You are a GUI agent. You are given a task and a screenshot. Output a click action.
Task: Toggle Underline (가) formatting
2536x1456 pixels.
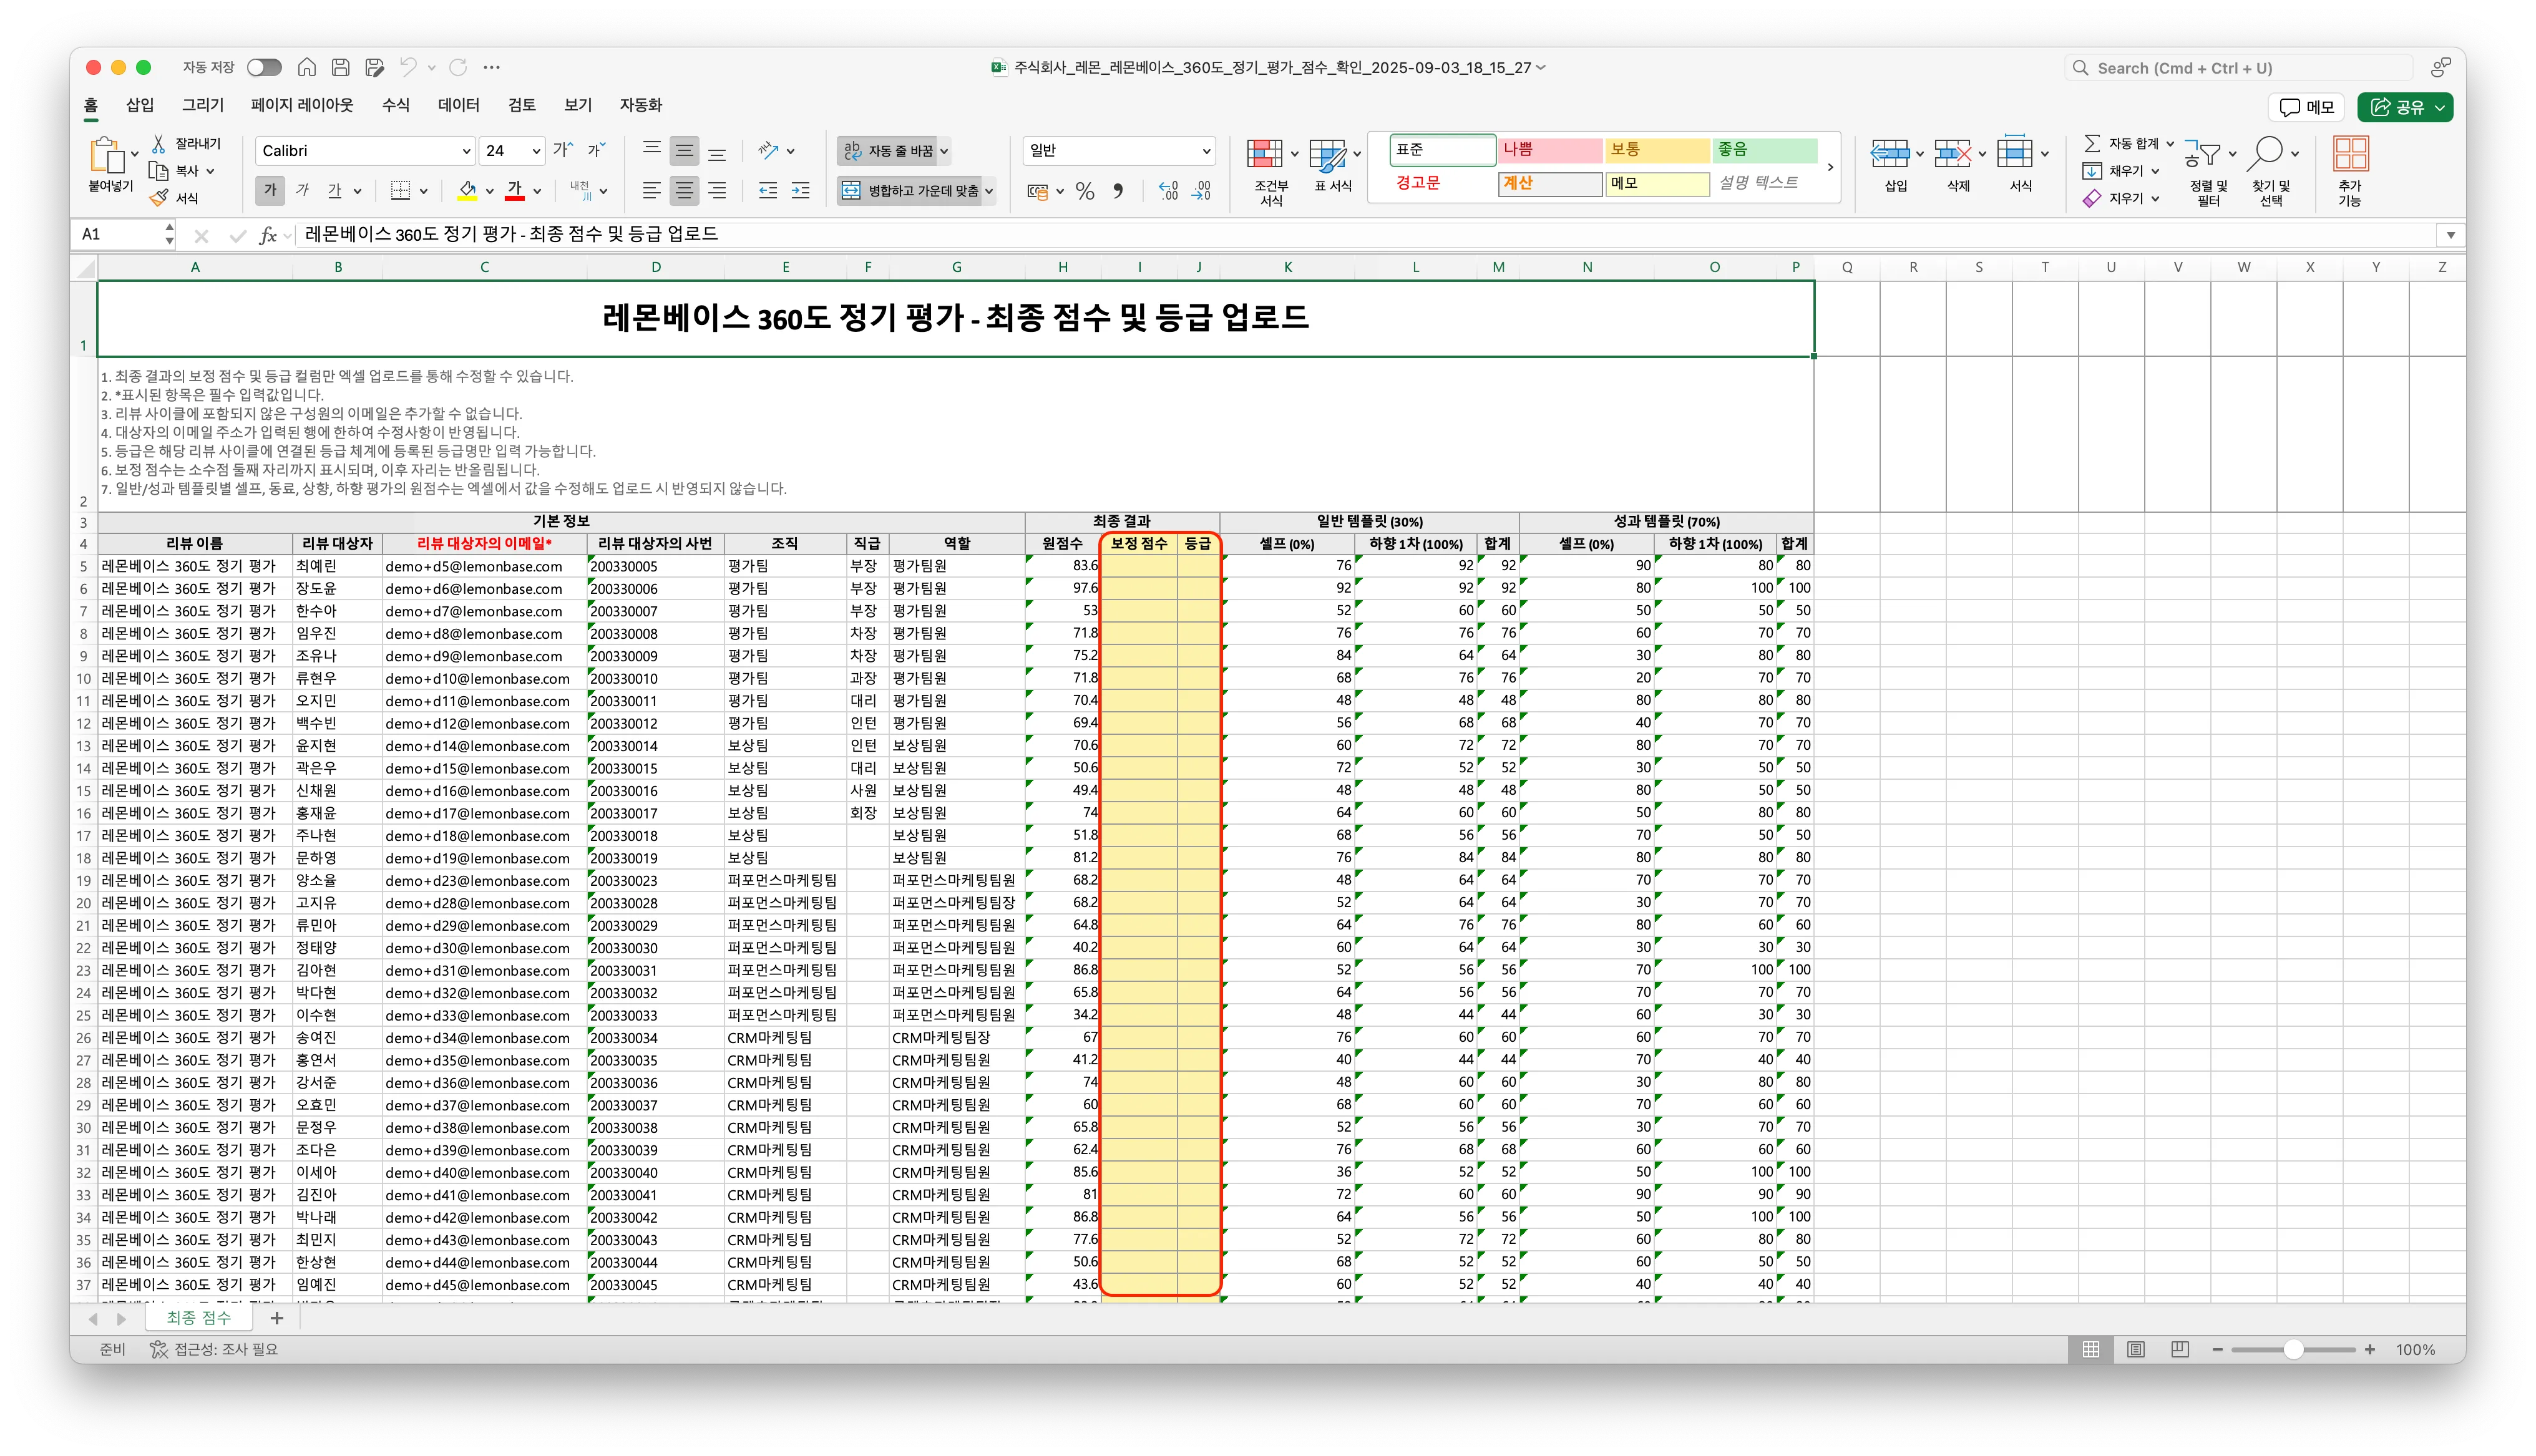[335, 190]
